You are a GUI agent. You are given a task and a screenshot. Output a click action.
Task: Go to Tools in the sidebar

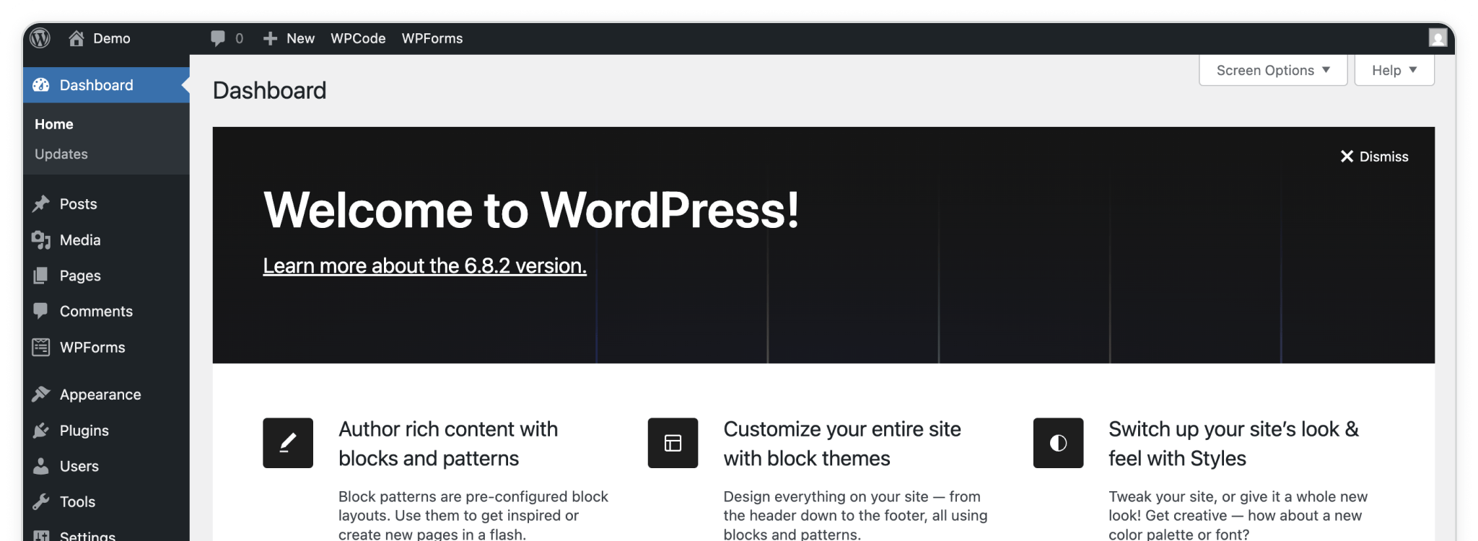[x=77, y=501]
